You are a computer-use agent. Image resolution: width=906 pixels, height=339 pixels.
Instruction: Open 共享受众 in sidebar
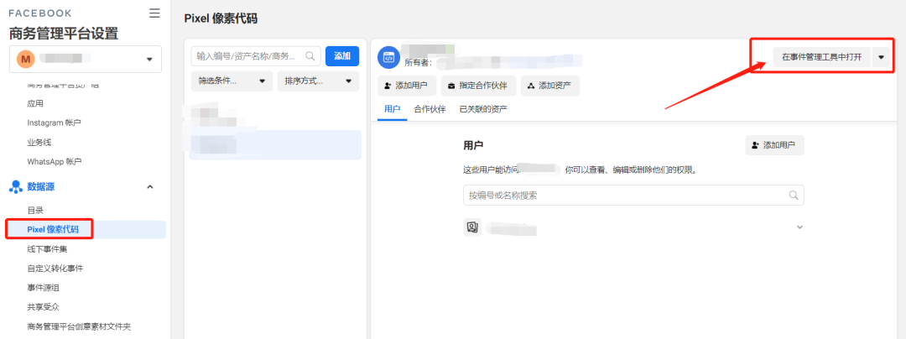[x=44, y=306]
